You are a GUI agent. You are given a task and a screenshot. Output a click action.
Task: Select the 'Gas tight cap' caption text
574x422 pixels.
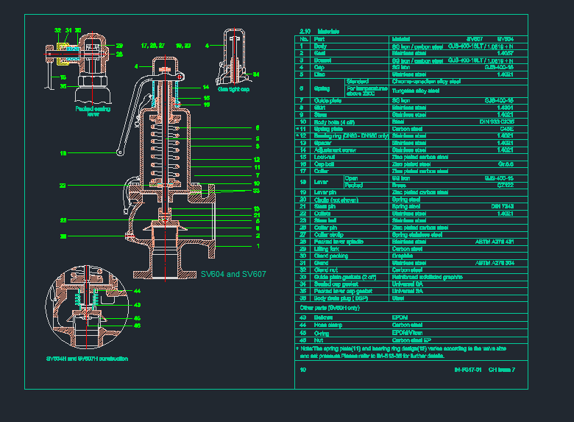(233, 88)
